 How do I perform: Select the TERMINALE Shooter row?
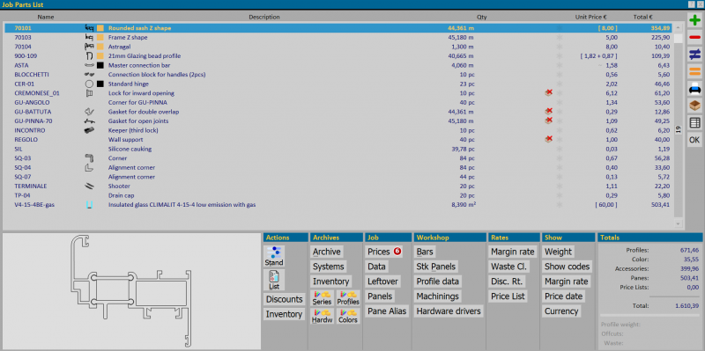point(339,186)
